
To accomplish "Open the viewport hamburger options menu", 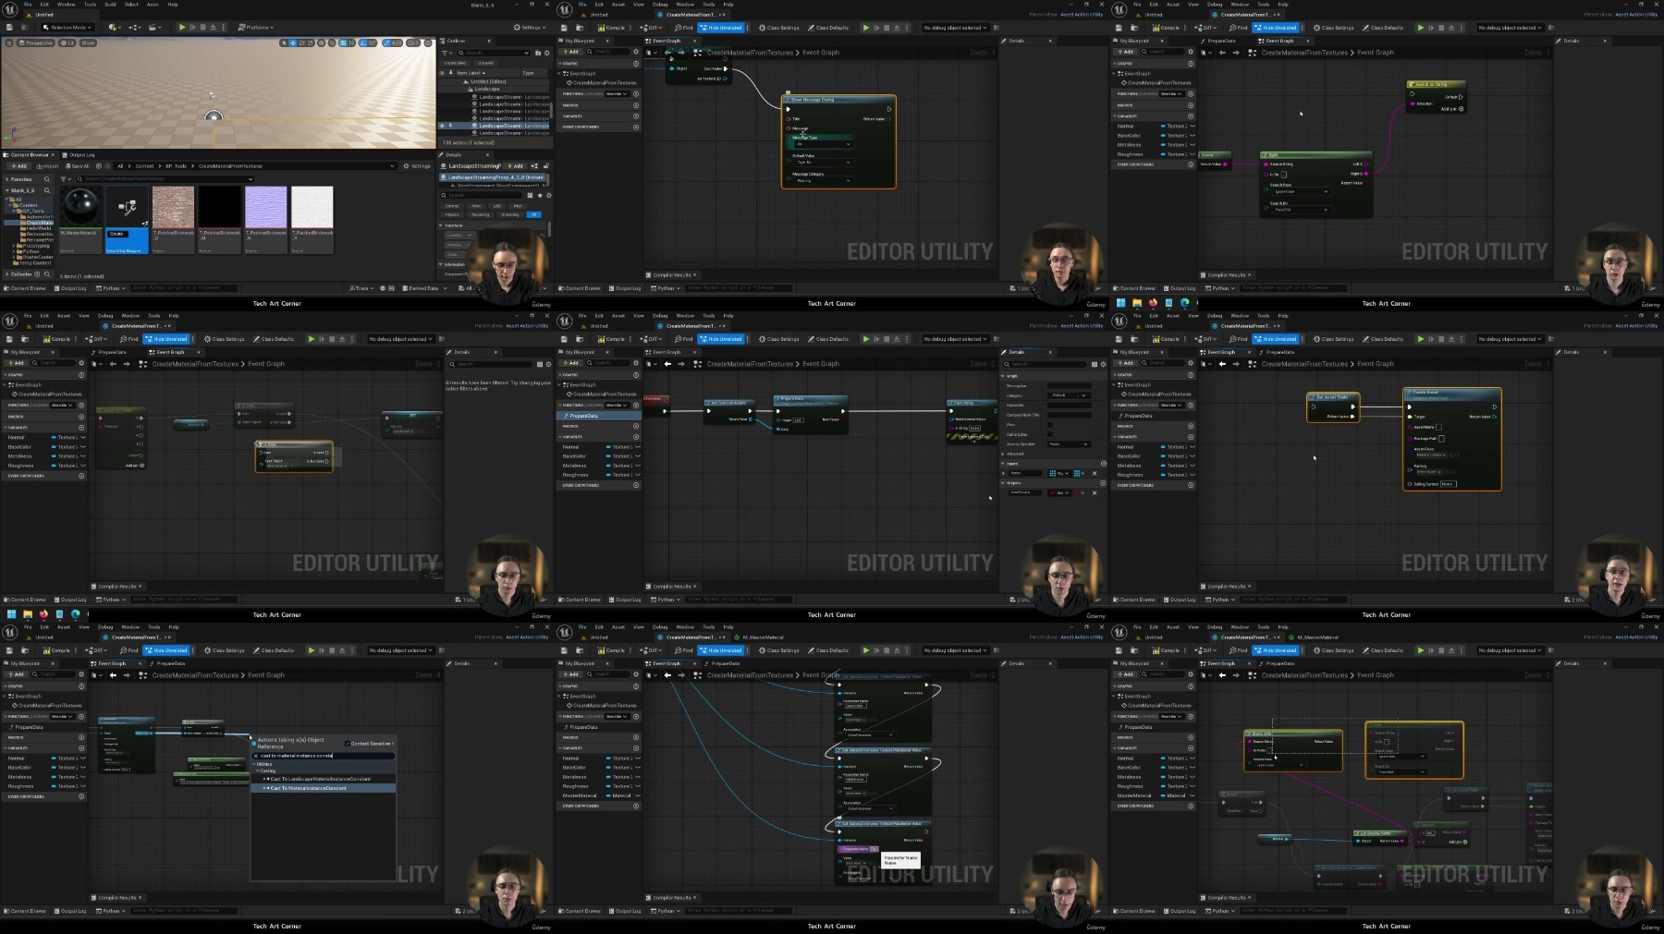I will point(9,42).
